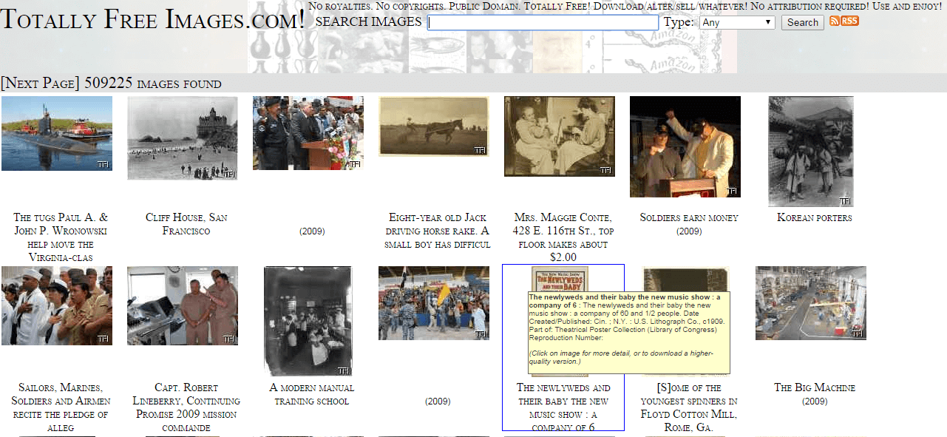Open the boy driving horse rake thumbnail
947x437 pixels.
pyautogui.click(x=433, y=126)
